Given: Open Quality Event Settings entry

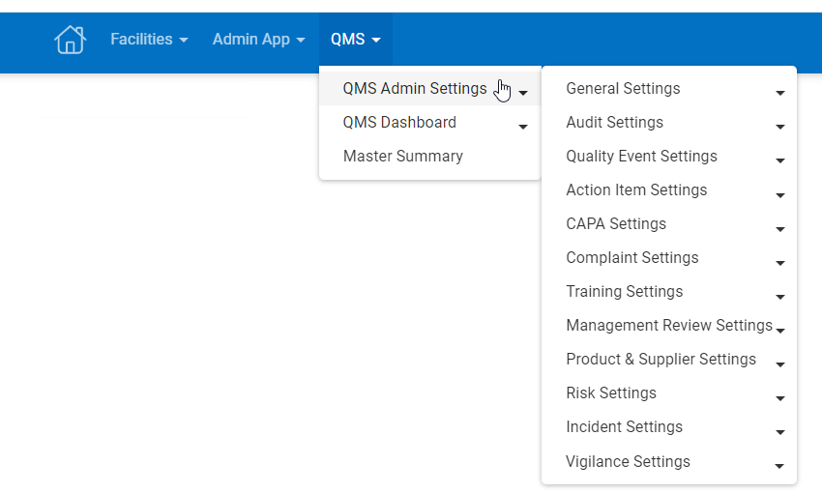Looking at the screenshot, I should coord(641,157).
